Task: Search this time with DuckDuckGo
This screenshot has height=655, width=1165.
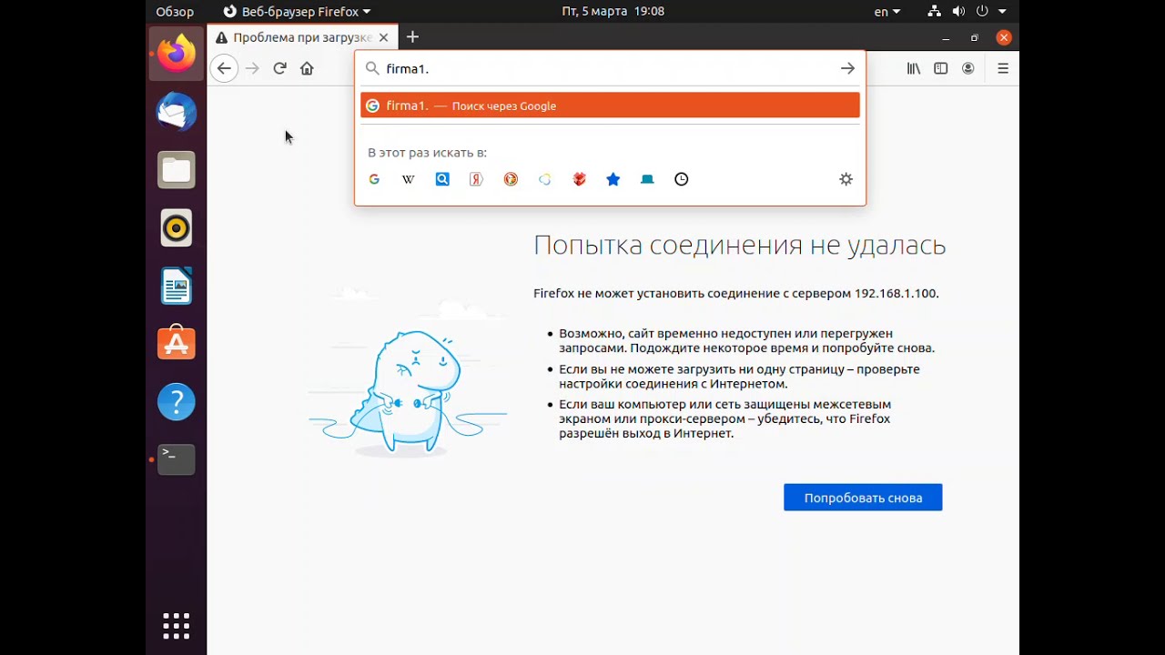Action: (511, 179)
